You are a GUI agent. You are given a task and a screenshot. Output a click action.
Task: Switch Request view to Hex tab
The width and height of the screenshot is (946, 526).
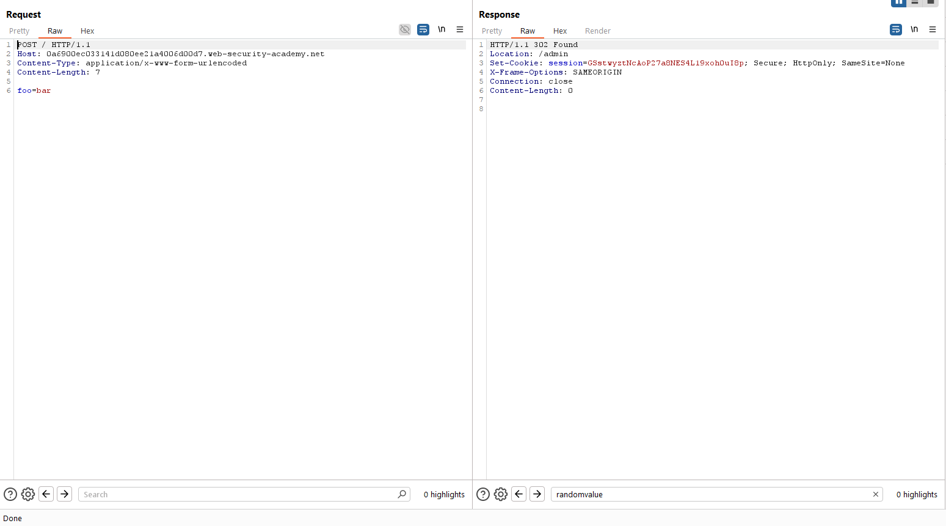[87, 31]
